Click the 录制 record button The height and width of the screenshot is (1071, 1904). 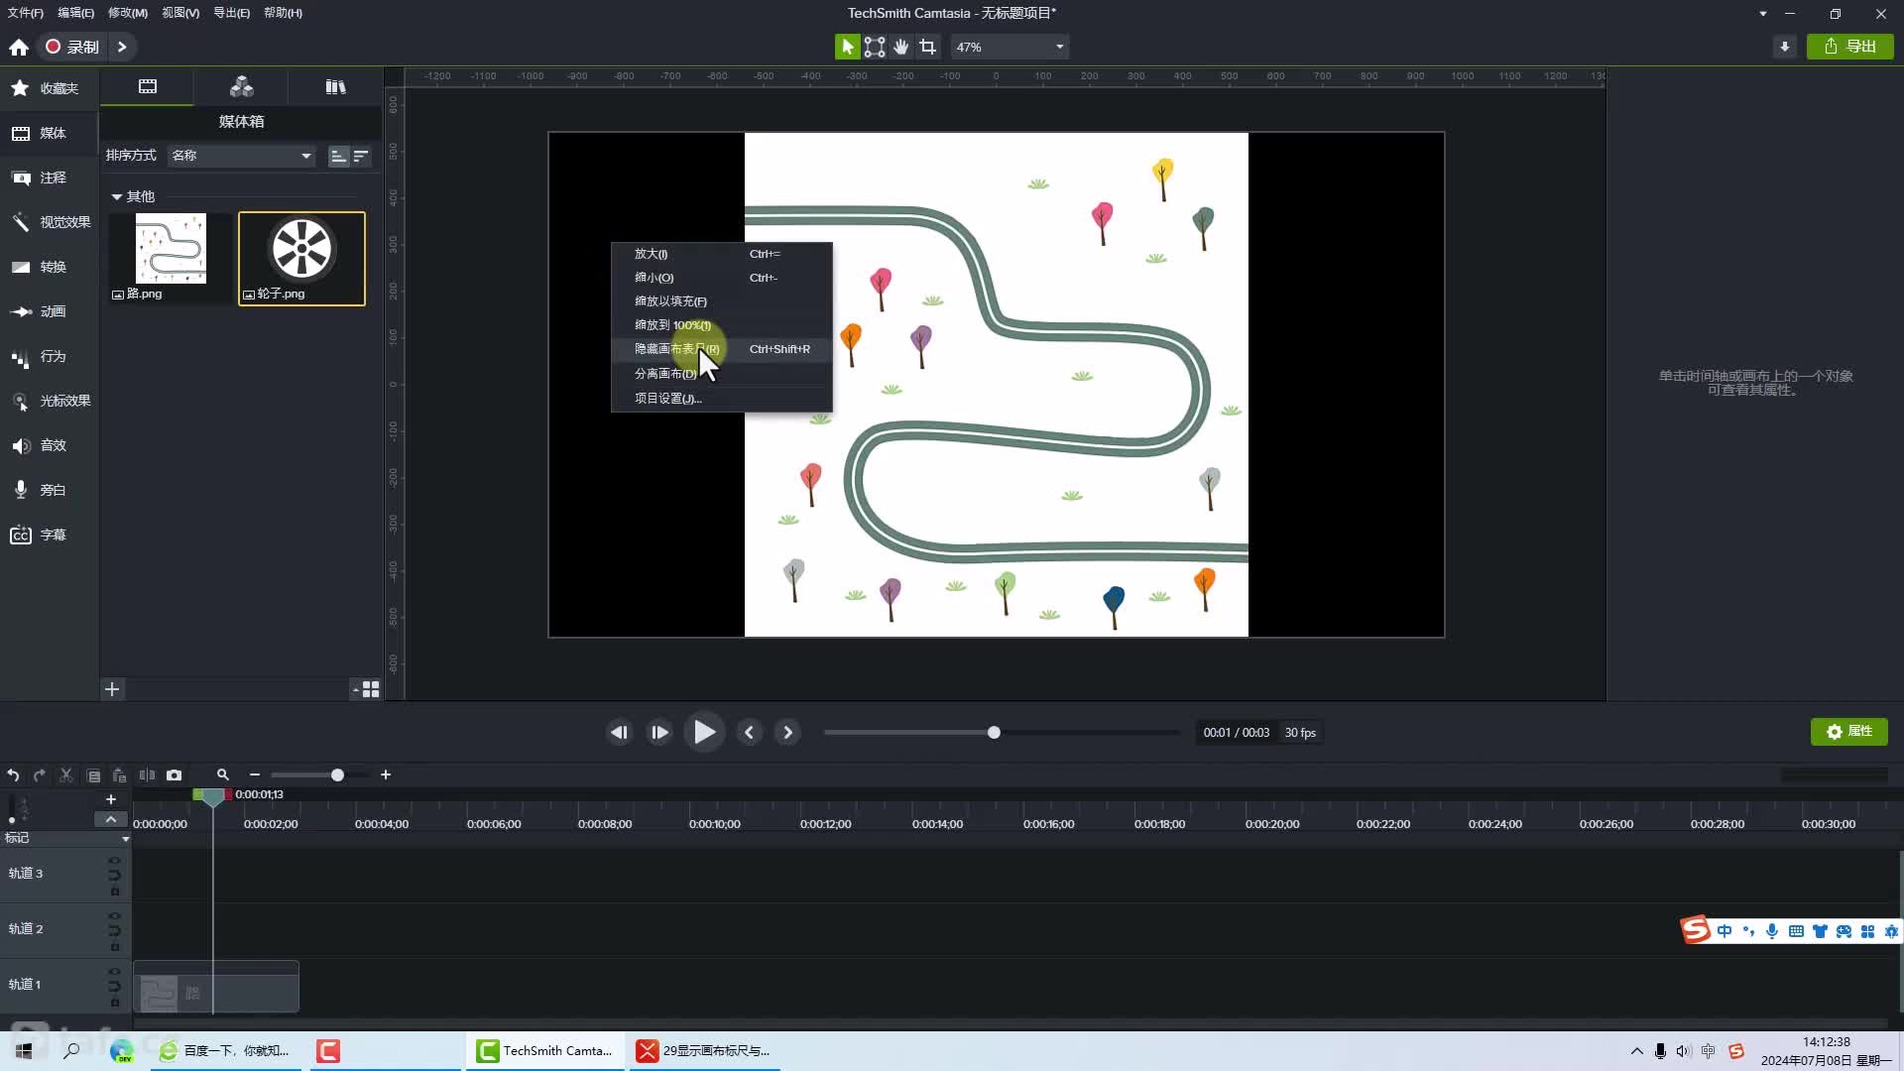coord(72,47)
